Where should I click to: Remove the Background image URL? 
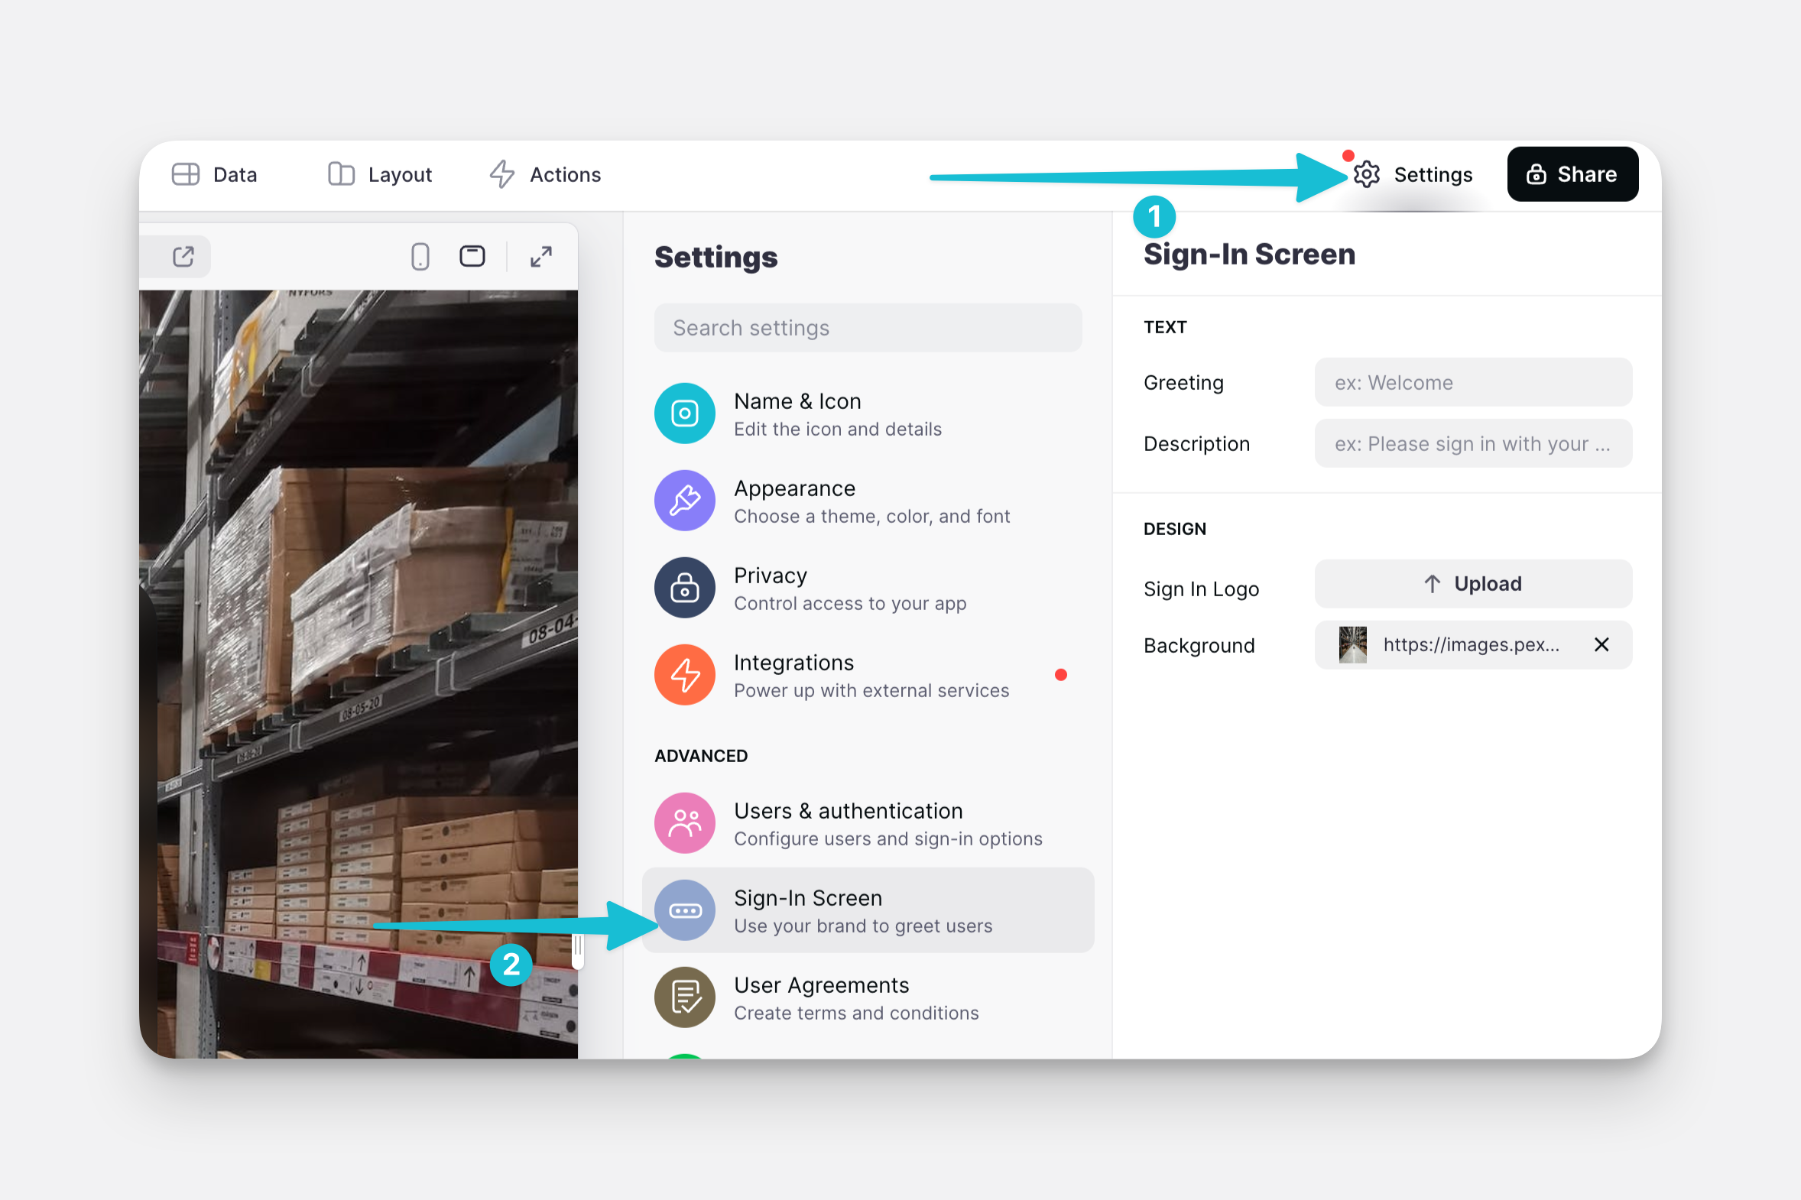point(1601,645)
